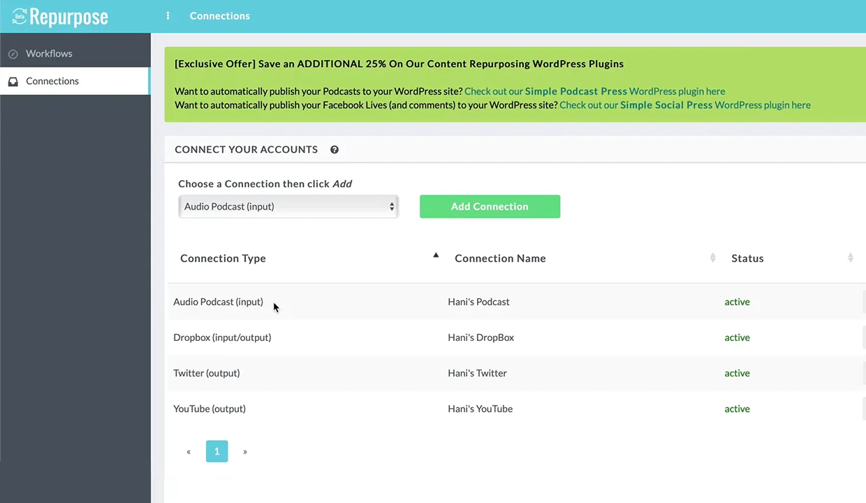The width and height of the screenshot is (866, 503).
Task: Open the connection type dropdown
Action: (x=288, y=207)
